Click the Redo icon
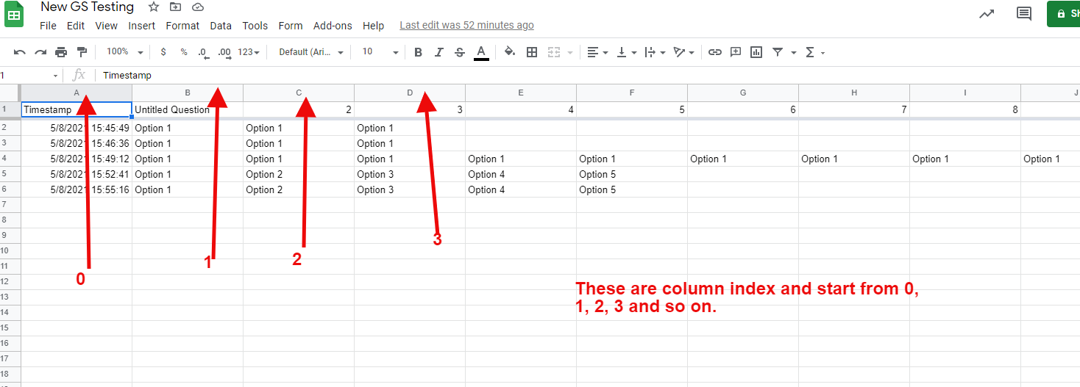1080x387 pixels. (40, 52)
